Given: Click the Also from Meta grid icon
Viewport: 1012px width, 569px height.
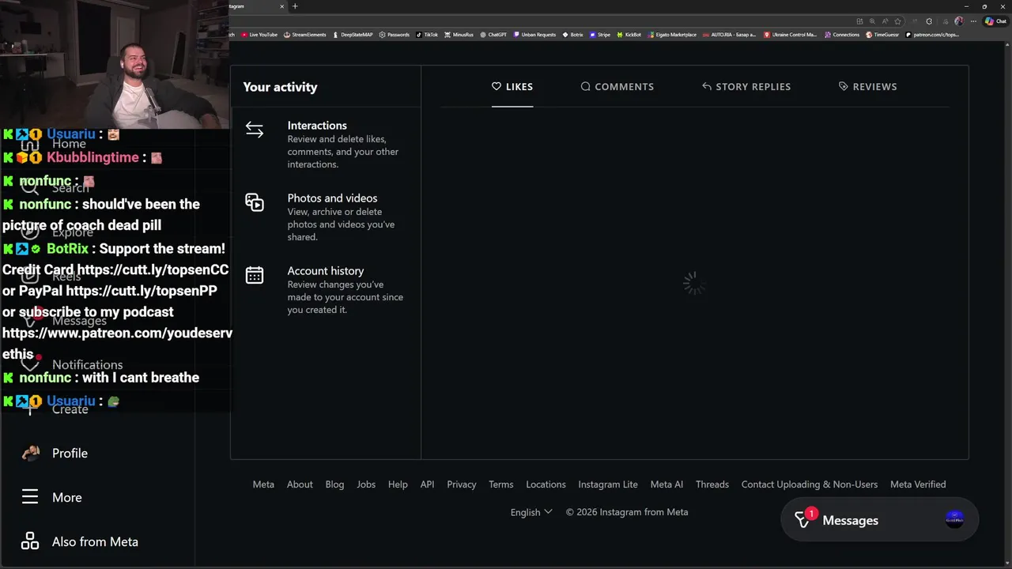Looking at the screenshot, I should click(x=30, y=541).
